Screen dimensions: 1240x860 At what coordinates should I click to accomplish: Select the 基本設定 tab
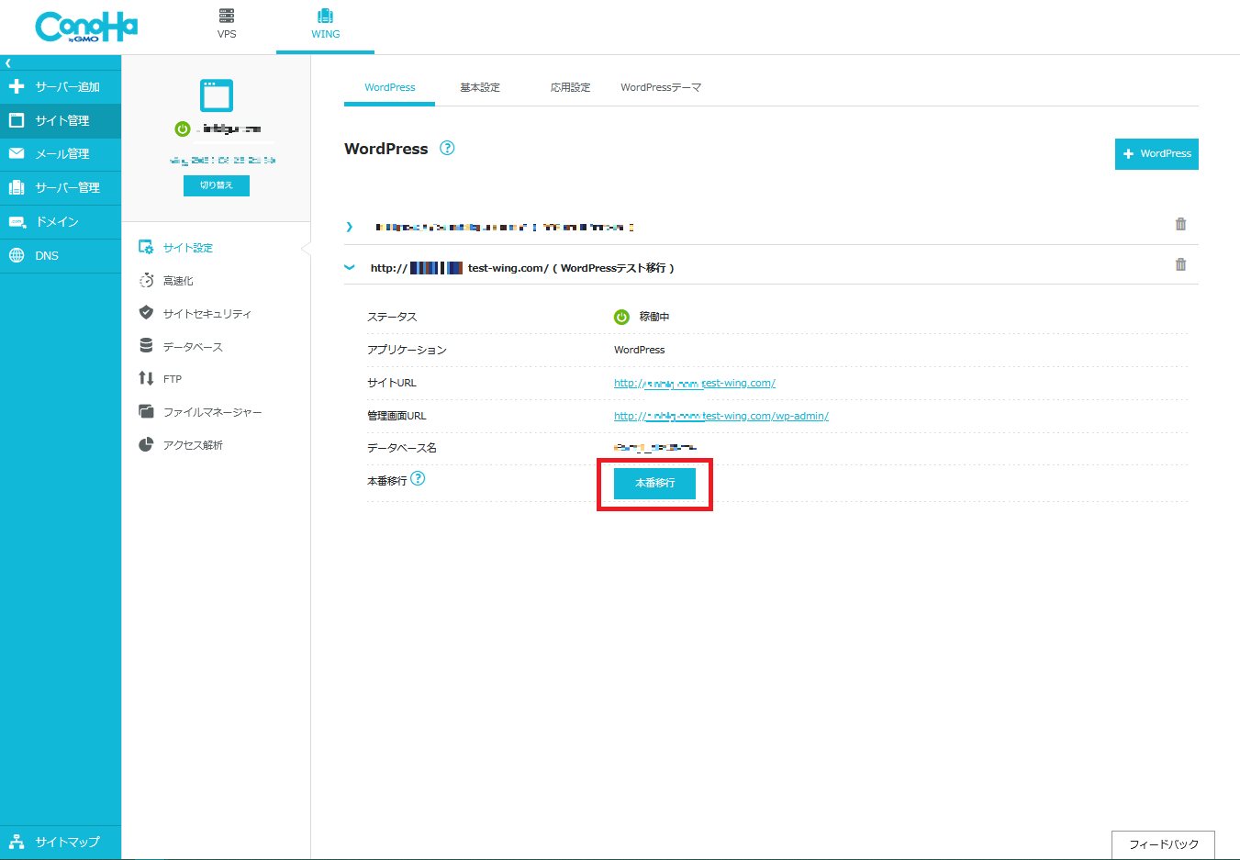[x=480, y=88]
